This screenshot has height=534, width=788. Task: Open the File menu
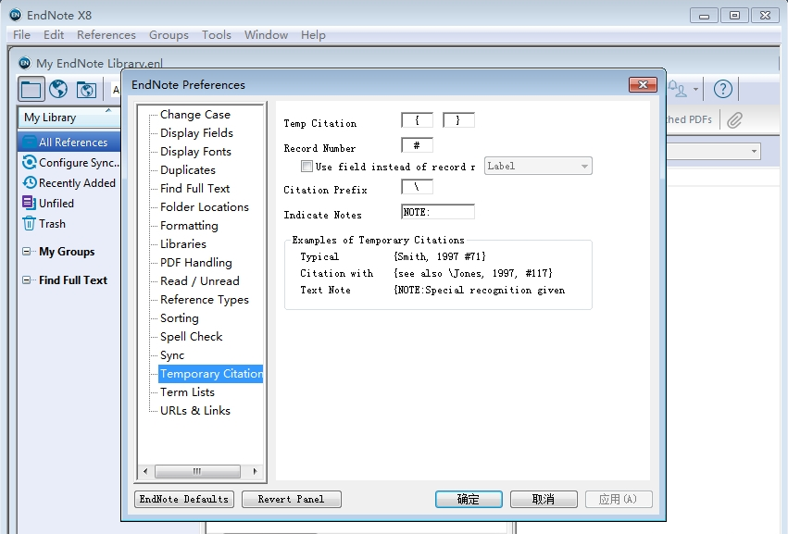point(21,34)
